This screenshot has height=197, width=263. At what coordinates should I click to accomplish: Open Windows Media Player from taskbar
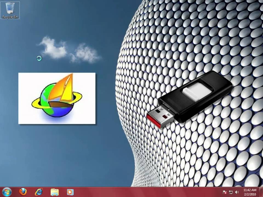coord(70,192)
